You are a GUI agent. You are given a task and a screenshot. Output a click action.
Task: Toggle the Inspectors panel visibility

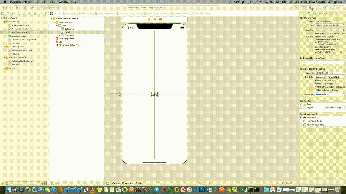point(341,8)
